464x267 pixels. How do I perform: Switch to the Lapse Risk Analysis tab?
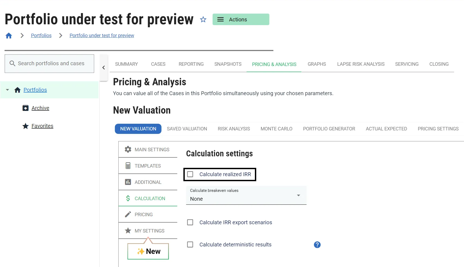pyautogui.click(x=361, y=64)
